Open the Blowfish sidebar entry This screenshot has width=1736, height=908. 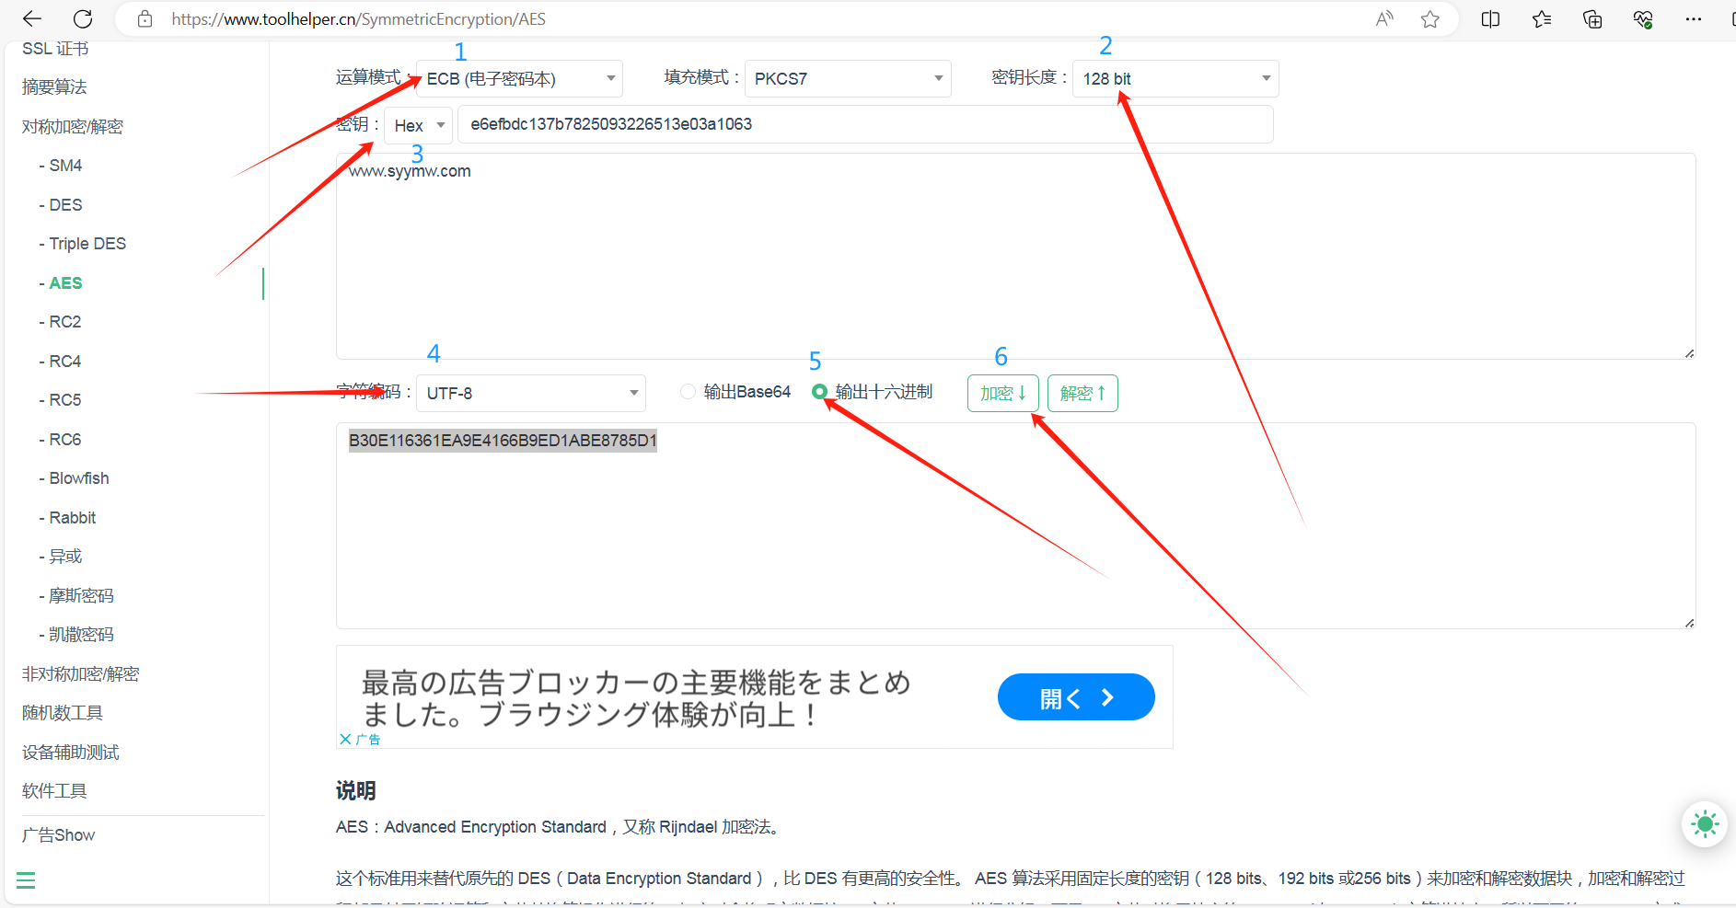coord(75,477)
